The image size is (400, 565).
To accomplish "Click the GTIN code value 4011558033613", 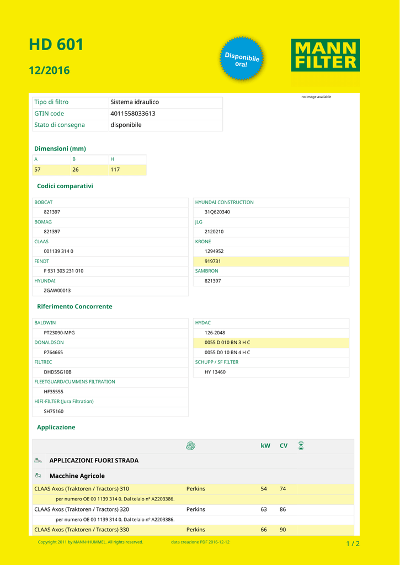I will click(132, 114).
